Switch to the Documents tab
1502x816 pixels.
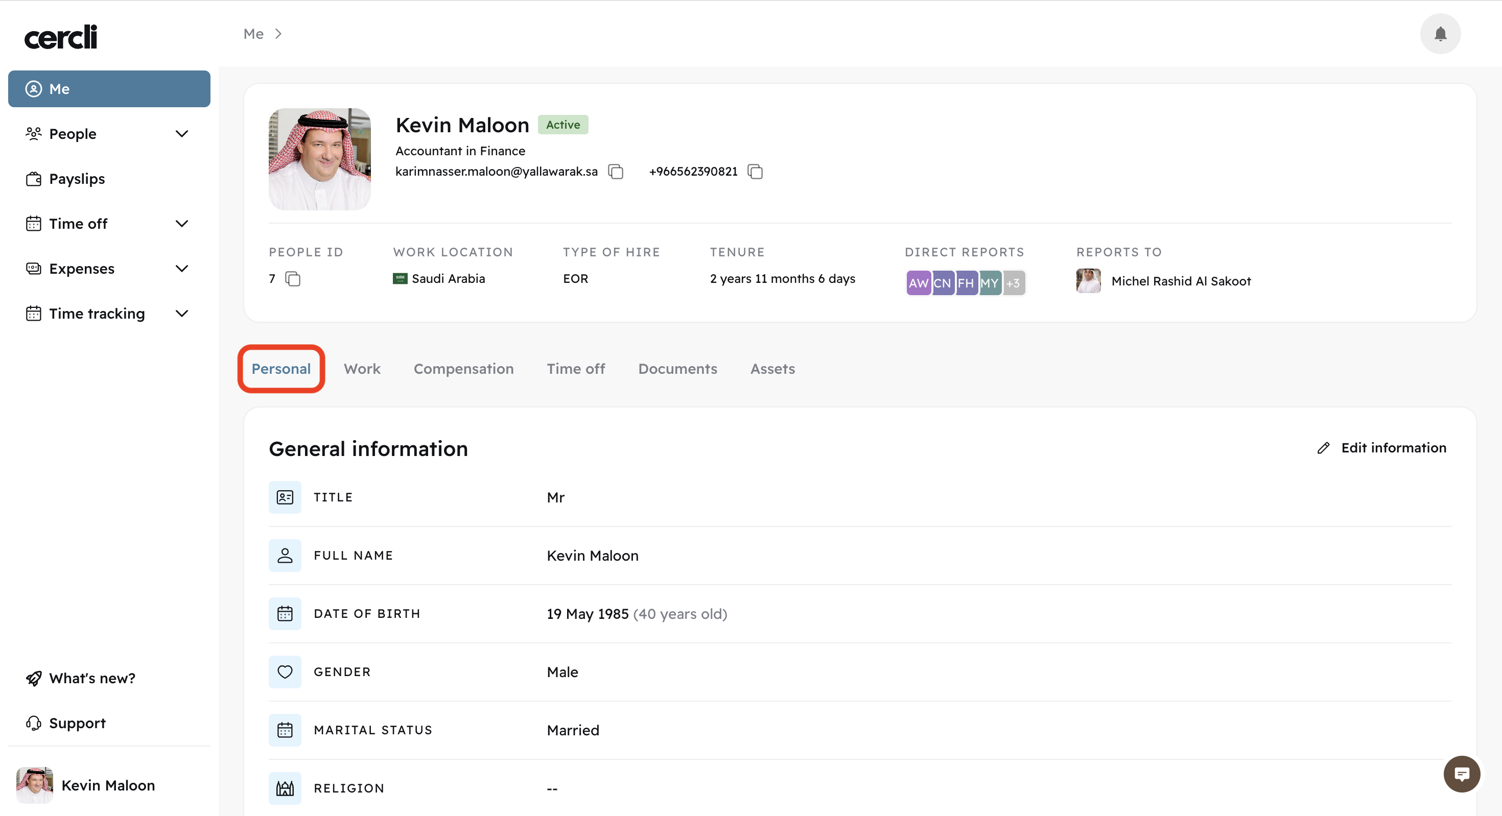coord(677,369)
